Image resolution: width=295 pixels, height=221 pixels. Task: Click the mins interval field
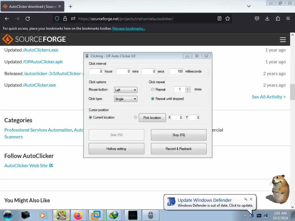(123, 71)
